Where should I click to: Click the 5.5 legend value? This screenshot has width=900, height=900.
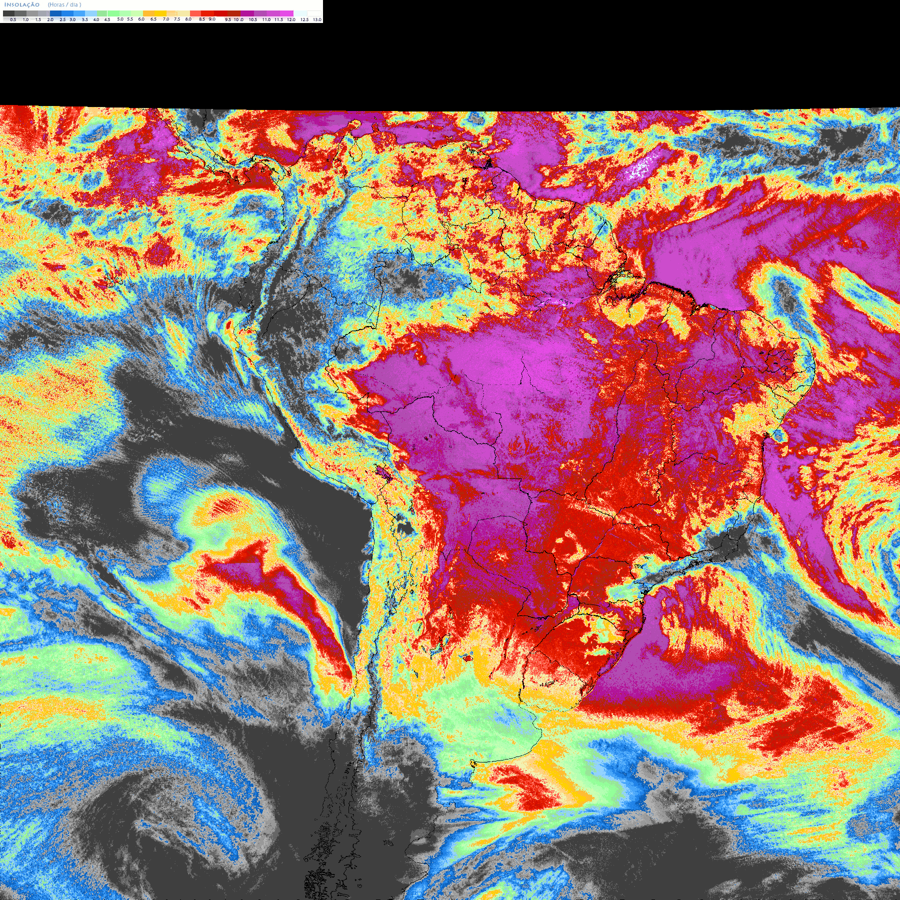[x=130, y=19]
